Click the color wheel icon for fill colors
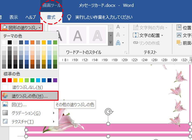192x140 pixels. click(x=5, y=96)
